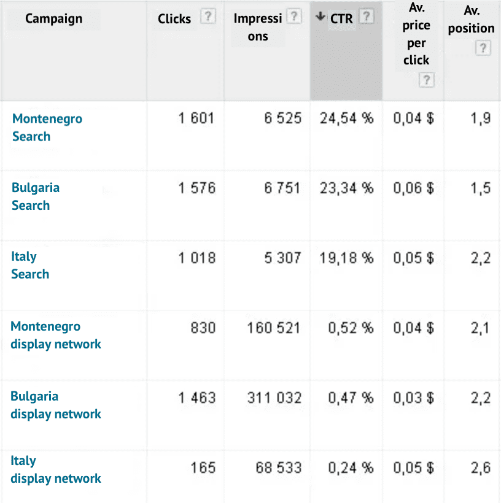Screen dimensions: 501x503
Task: Sort by the Av. price per click header
Action: (x=416, y=43)
